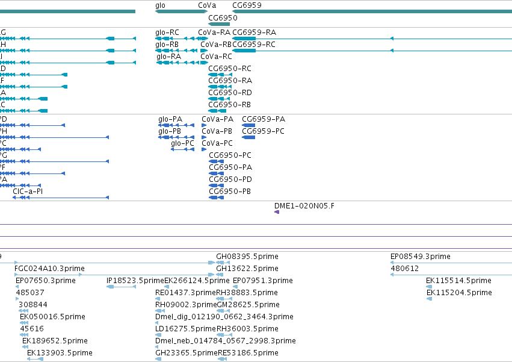The height and width of the screenshot is (362, 512).
Task: Select the glo-PB protein feature
Action: [176, 137]
